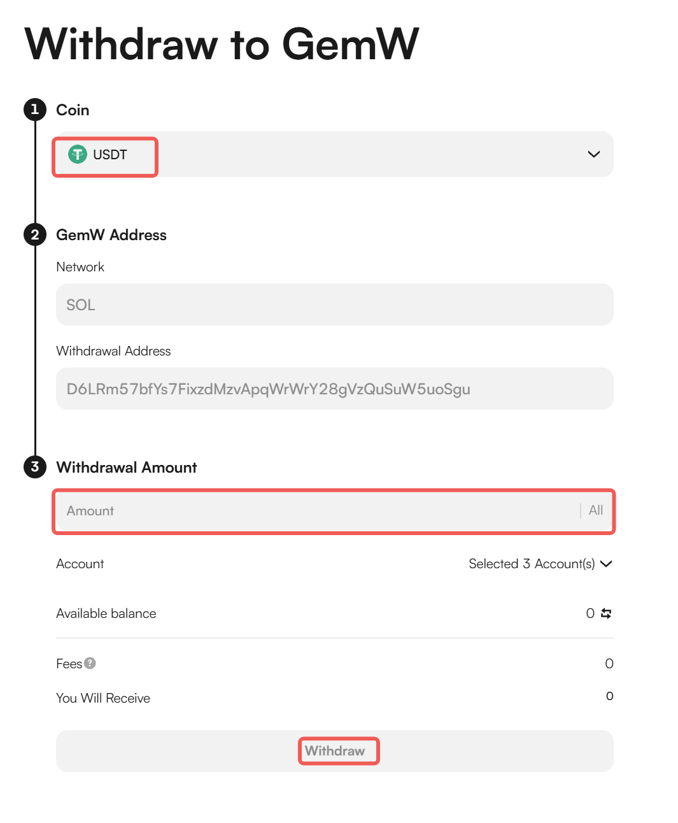This screenshot has height=823, width=678.
Task: Click the Available balance label
Action: pyautogui.click(x=106, y=613)
